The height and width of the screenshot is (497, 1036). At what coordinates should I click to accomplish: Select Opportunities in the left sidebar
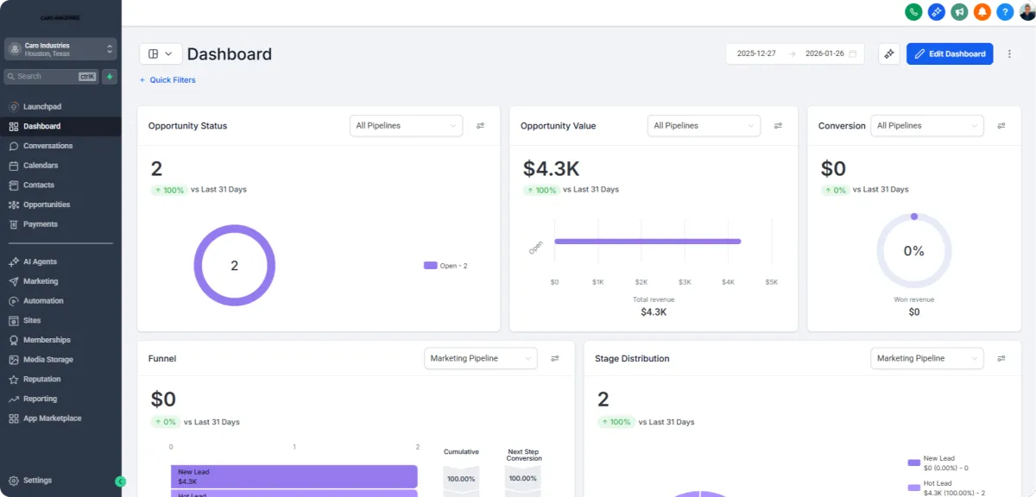click(46, 204)
